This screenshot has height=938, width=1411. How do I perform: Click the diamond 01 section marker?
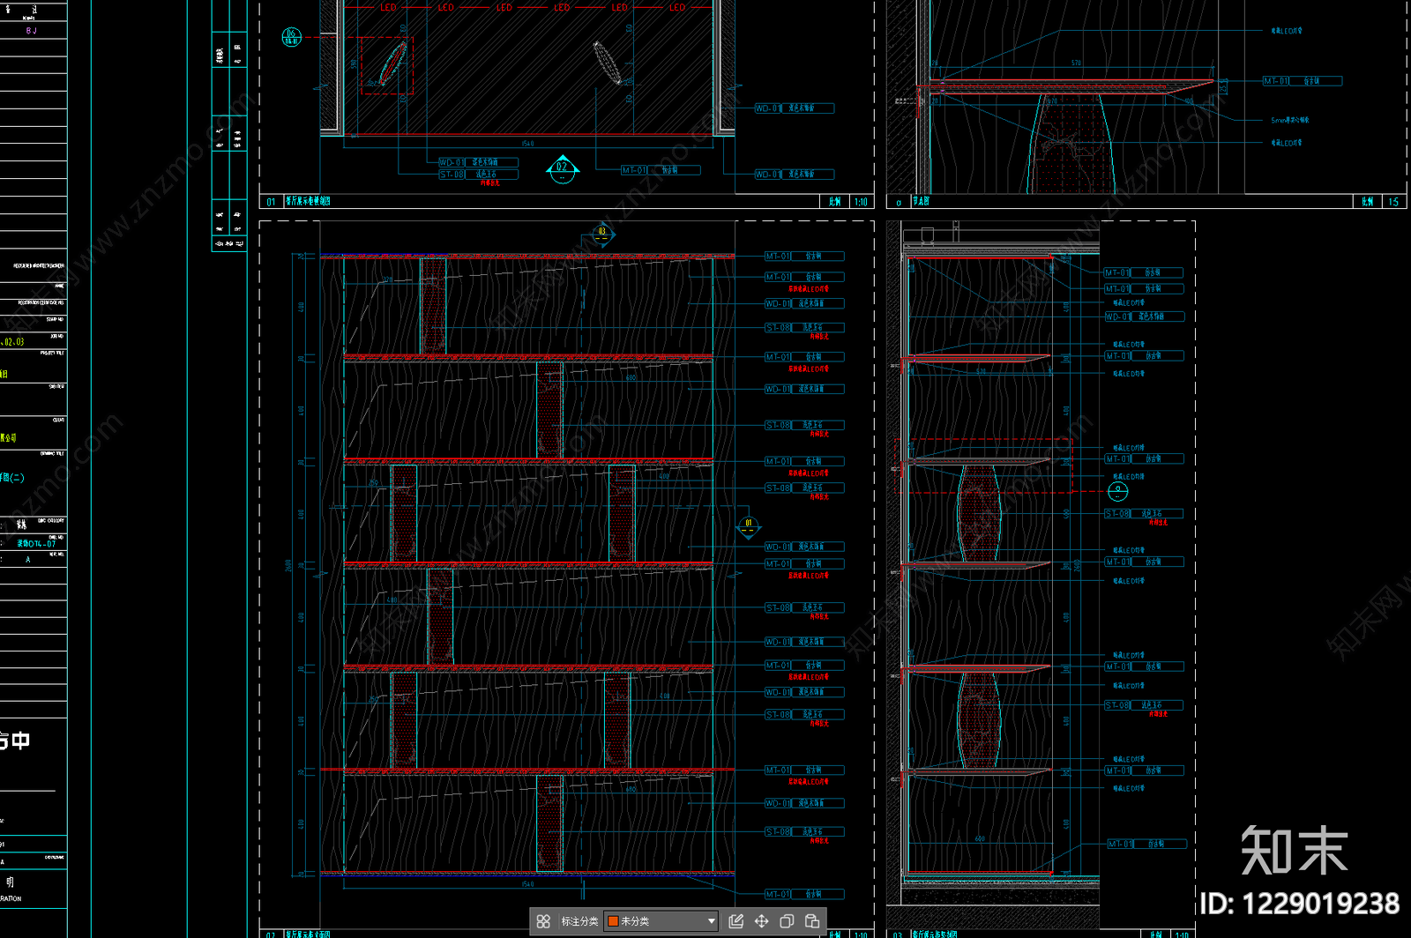pos(748,526)
